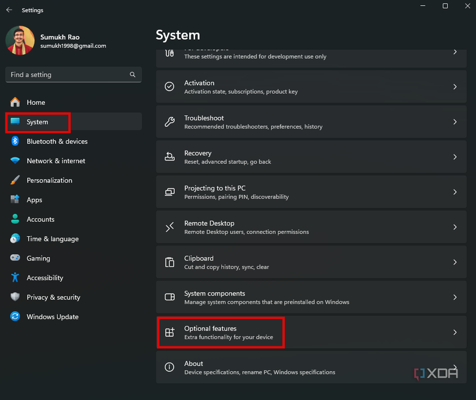Click the search magnifier icon
The height and width of the screenshot is (400, 476).
point(133,74)
